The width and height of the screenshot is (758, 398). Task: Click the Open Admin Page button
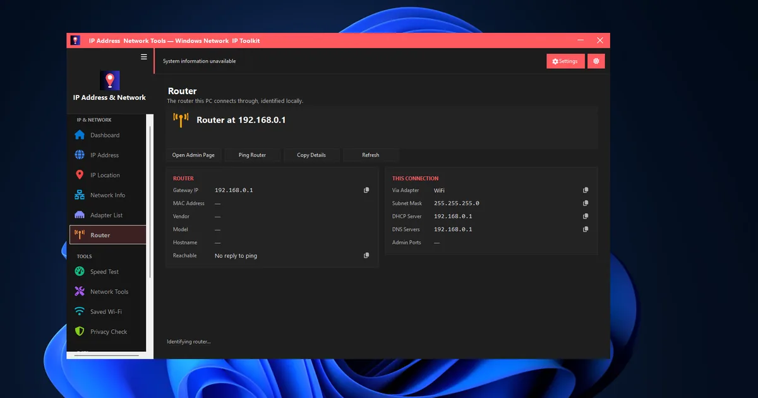click(193, 155)
